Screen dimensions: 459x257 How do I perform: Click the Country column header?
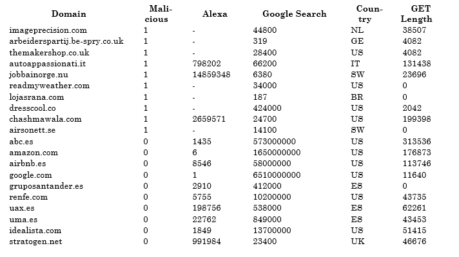[x=368, y=14]
